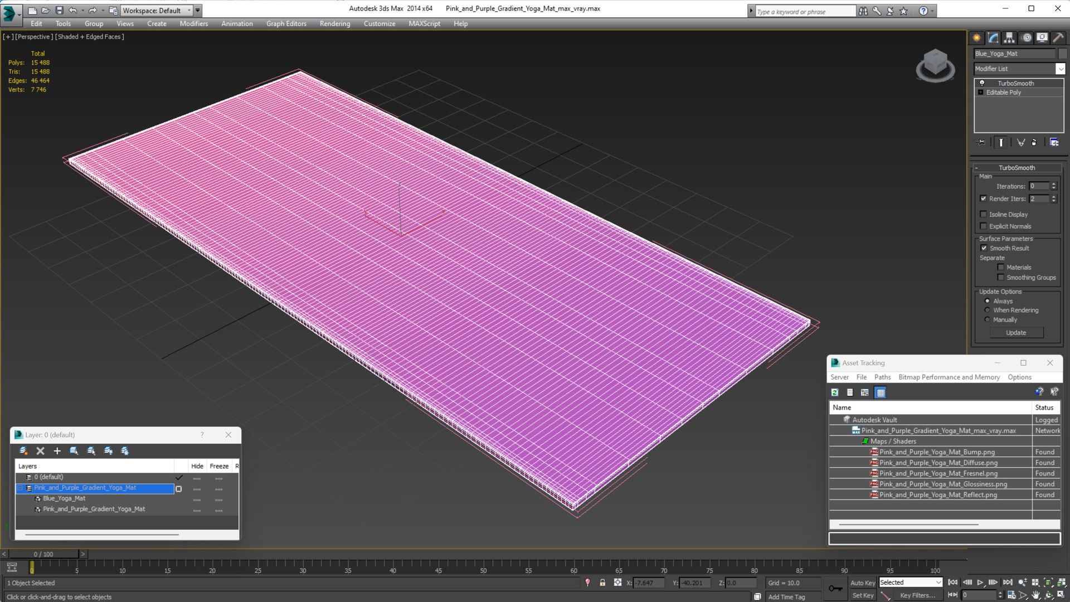
Task: Collapse Pink_and_Purple_Gradient_Yoga_Mat layer in Layers
Action: 21,488
